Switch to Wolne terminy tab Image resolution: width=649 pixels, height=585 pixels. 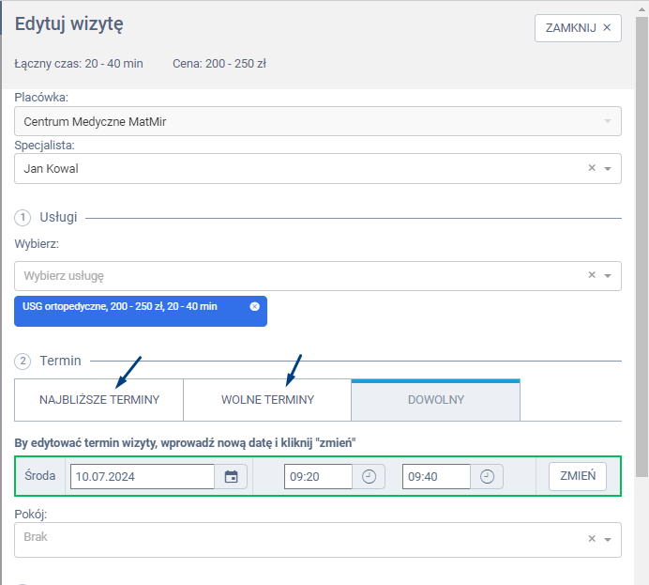[267, 400]
